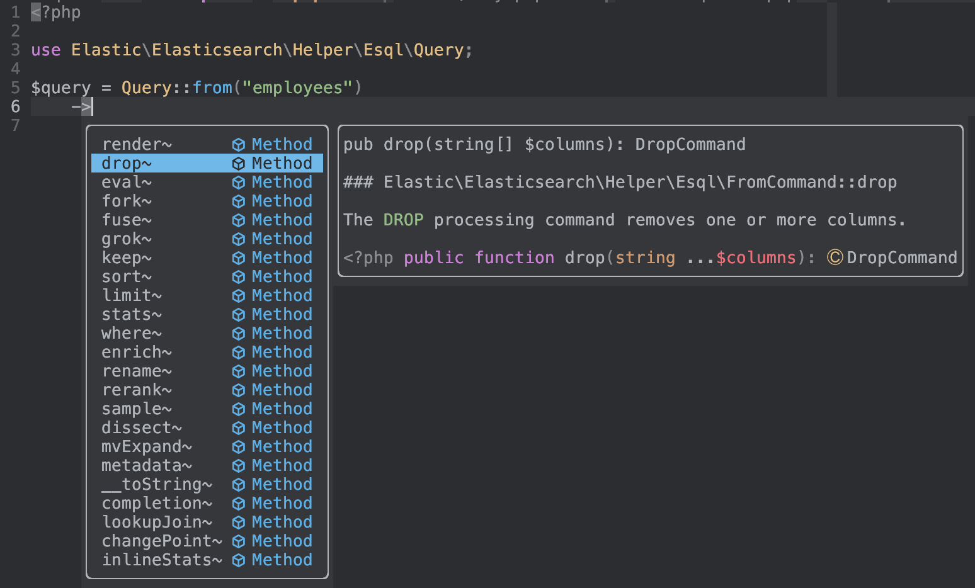Click the Method cube icon beside inlineStats~
Image resolution: width=975 pixels, height=588 pixels.
(x=239, y=560)
